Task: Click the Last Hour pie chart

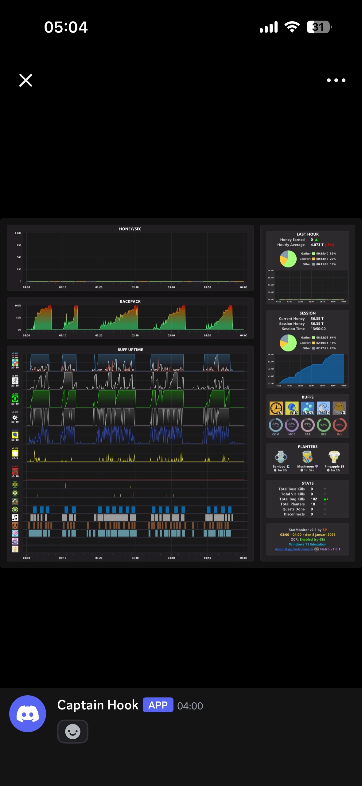Action: (x=288, y=259)
